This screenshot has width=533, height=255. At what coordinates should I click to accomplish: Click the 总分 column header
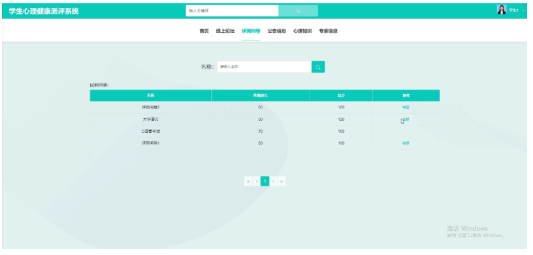point(341,95)
